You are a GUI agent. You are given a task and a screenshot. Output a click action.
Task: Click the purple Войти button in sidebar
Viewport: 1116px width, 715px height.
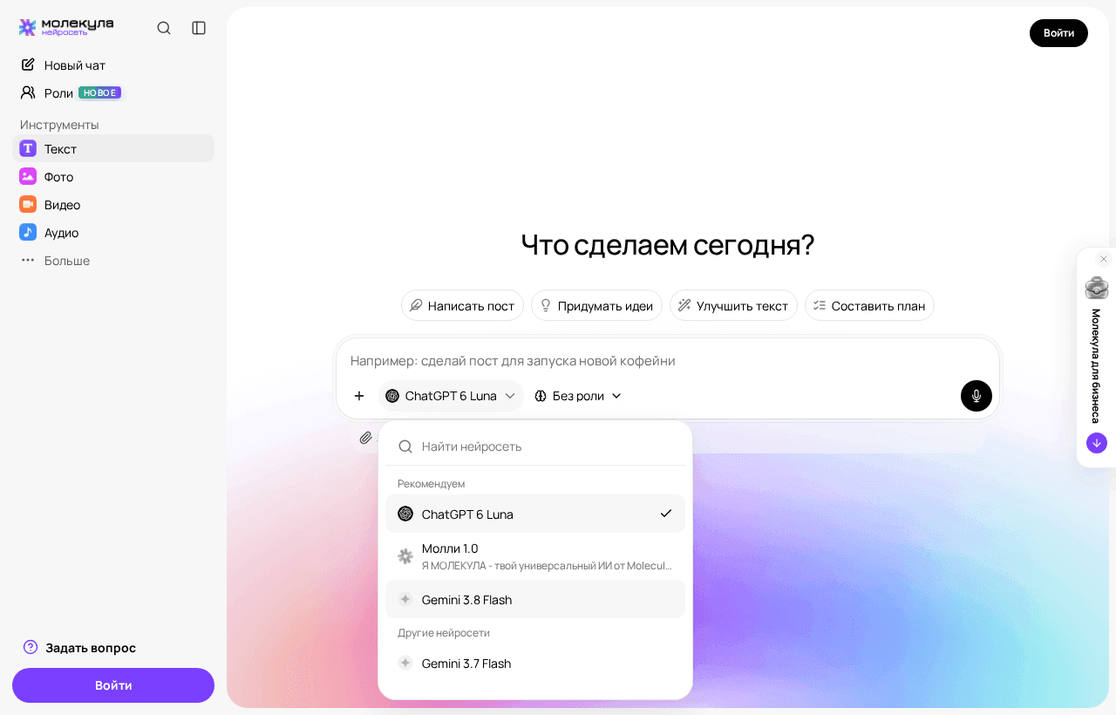(x=113, y=685)
